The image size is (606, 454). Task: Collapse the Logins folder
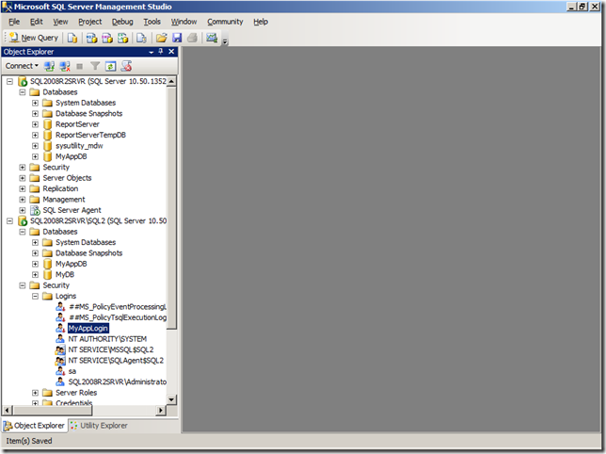tap(35, 296)
